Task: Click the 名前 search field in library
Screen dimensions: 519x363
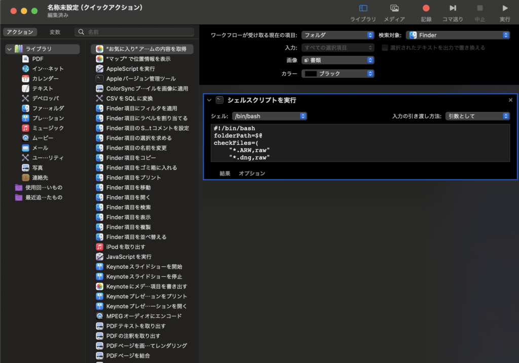Action: (134, 32)
